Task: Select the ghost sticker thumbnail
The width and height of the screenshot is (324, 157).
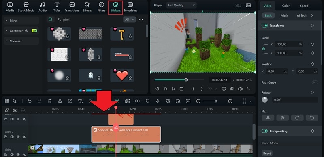Action: [x=90, y=75]
